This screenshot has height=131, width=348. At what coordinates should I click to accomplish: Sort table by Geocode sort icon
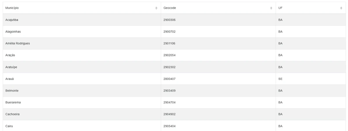pyautogui.click(x=271, y=8)
